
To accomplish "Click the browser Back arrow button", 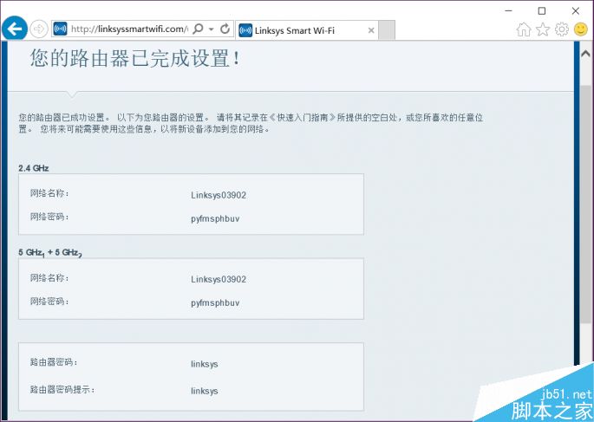I will point(15,29).
